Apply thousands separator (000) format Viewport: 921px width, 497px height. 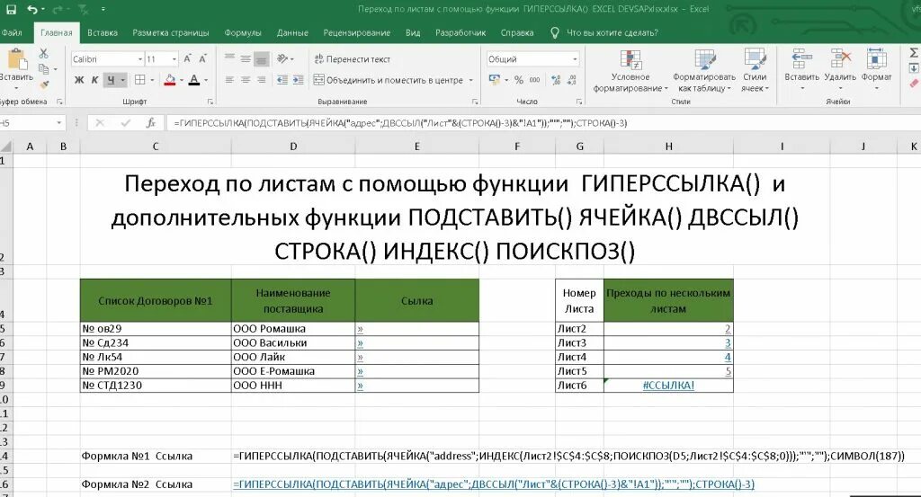point(534,80)
